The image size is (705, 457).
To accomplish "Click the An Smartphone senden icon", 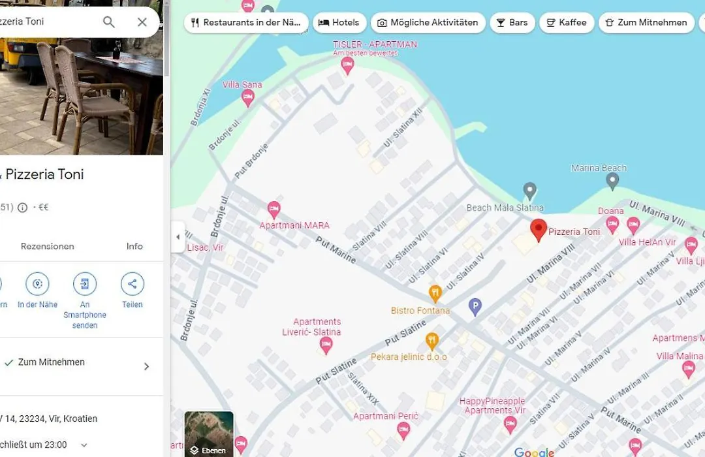I will [84, 284].
